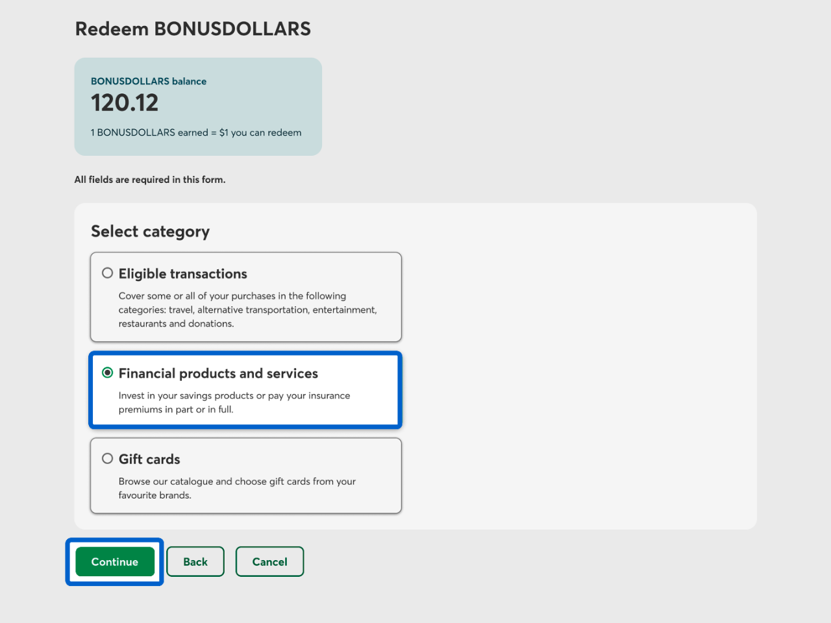This screenshot has height=623, width=831.
Task: Click the "All fields are required" note
Action: [150, 180]
